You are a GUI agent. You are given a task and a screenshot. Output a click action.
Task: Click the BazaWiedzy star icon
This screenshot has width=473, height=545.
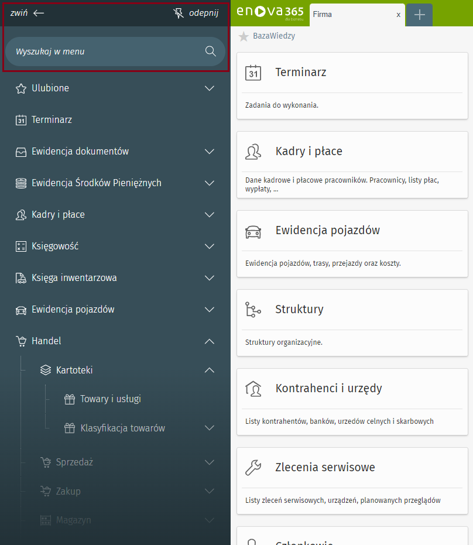point(244,36)
